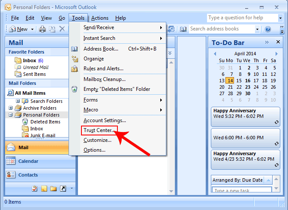Image resolution: width=288 pixels, height=210 pixels.
Task: Click the Mail envelope icon in navigation pane
Action: tap(11, 147)
